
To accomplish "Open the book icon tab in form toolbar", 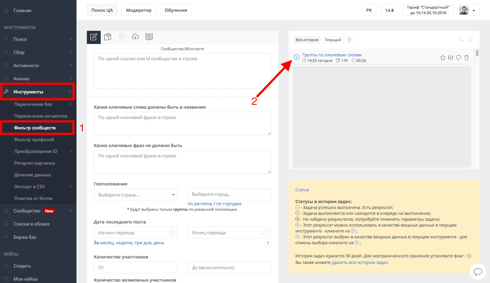I will coord(149,37).
